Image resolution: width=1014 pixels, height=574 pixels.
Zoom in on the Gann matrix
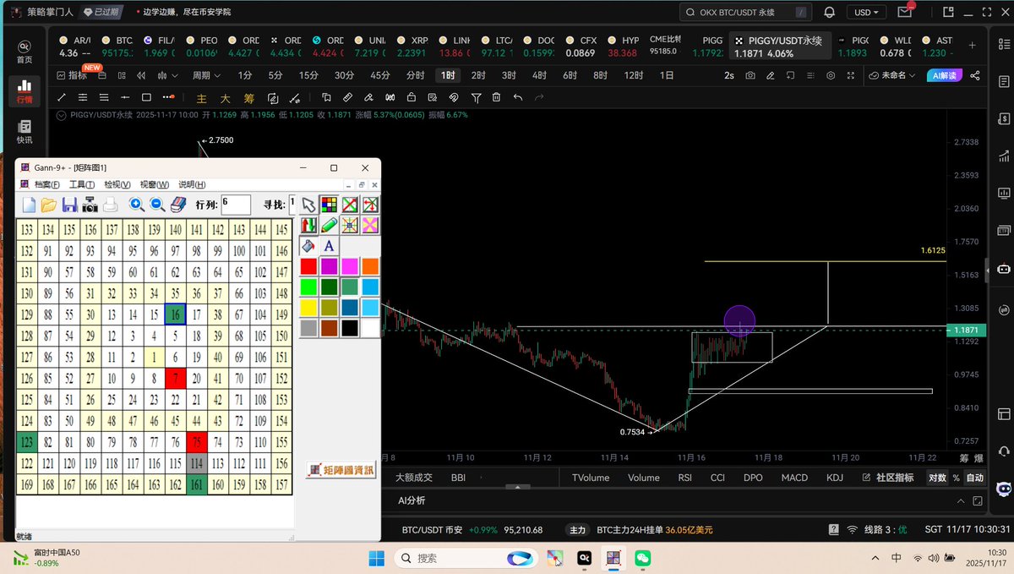(x=137, y=205)
